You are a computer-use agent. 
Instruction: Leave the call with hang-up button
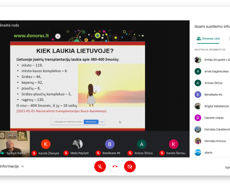pos(115,166)
